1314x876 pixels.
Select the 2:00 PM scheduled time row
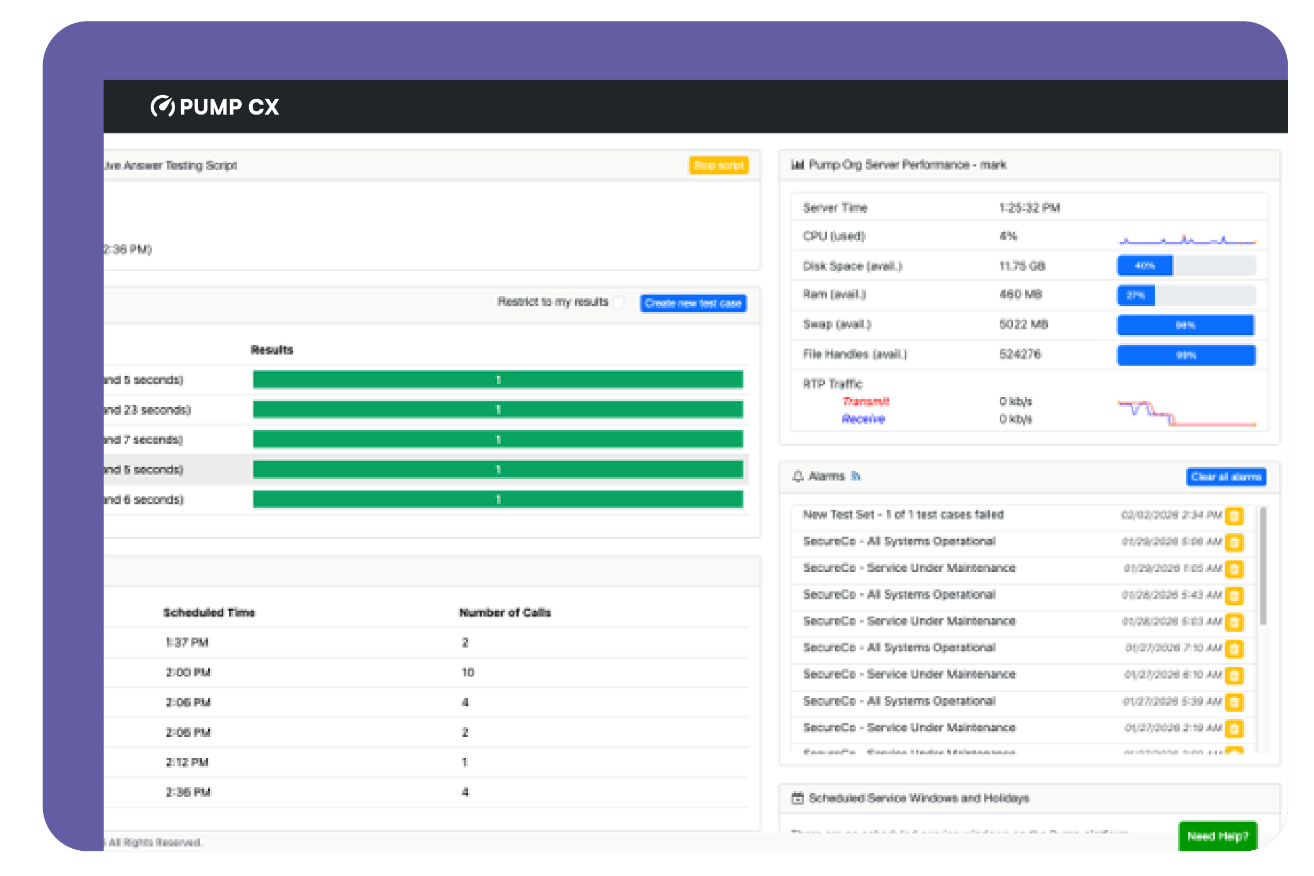188,673
